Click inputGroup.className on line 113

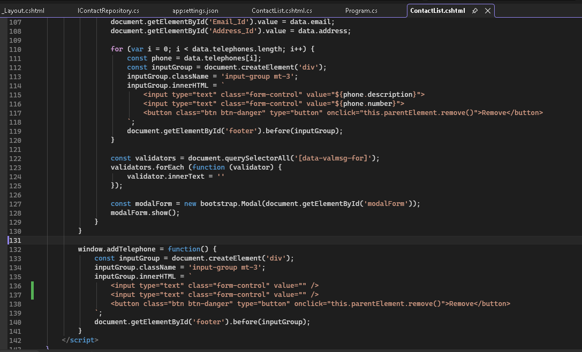coord(168,76)
